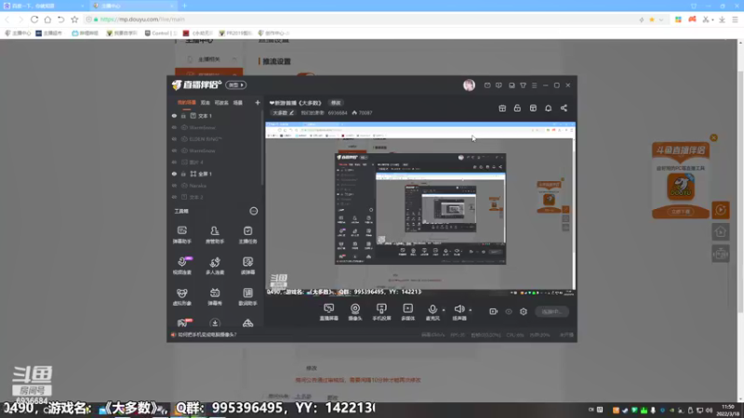The height and width of the screenshot is (418, 744).
Task: Click the floating play icon on page right edge
Action: (x=720, y=210)
